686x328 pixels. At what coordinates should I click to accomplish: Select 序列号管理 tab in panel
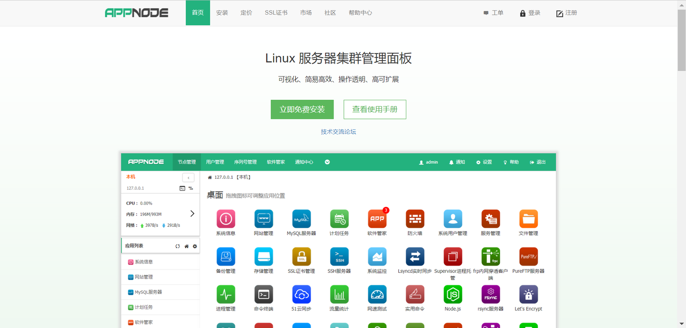coord(245,162)
